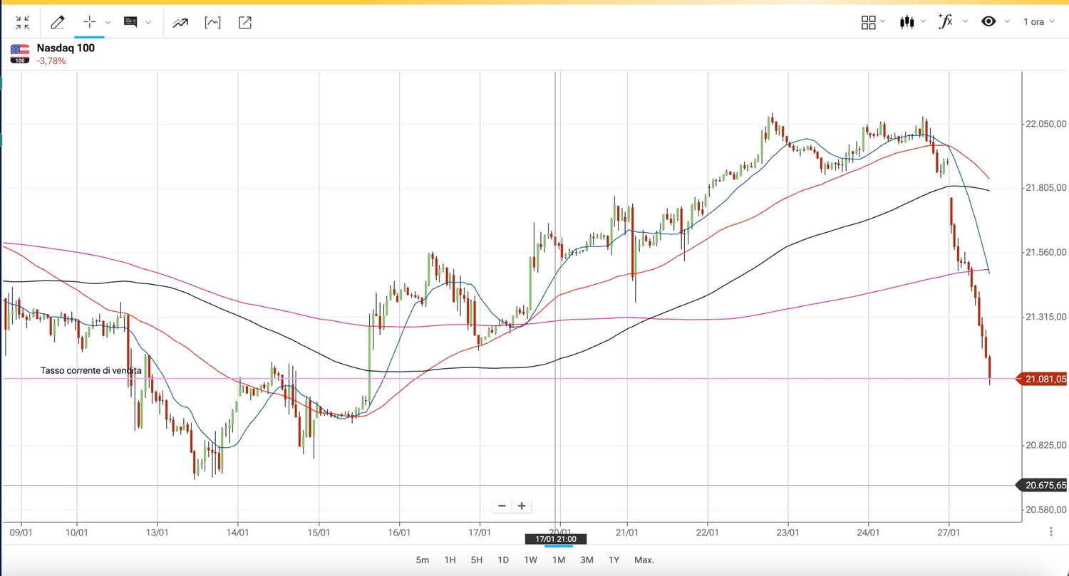Screen dimensions: 1069x576
Task: Click the candlestick chart type icon
Action: (x=907, y=22)
